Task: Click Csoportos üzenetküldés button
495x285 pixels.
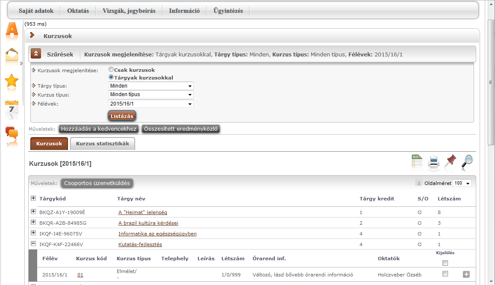Action: 97,183
